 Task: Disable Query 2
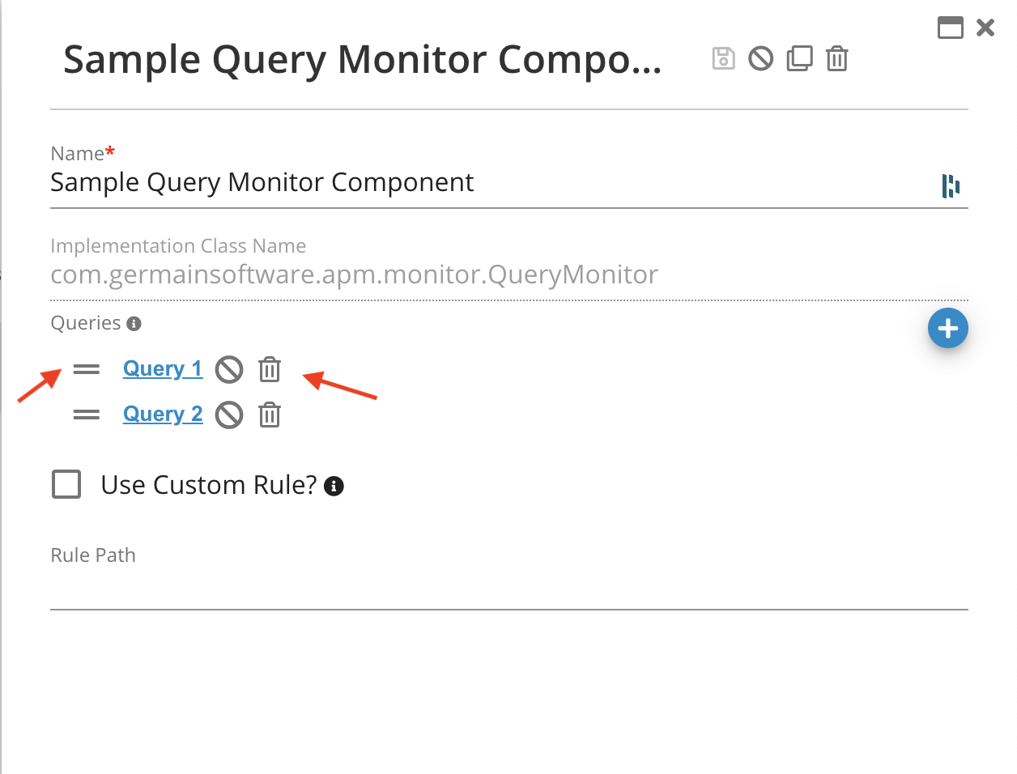point(229,415)
